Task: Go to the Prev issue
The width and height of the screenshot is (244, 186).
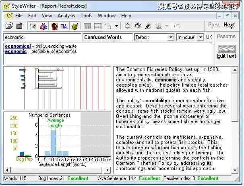Action: pos(214,25)
